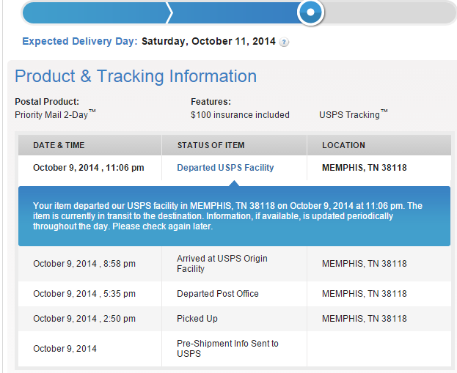Click the $100 insurance included feature

pos(240,115)
